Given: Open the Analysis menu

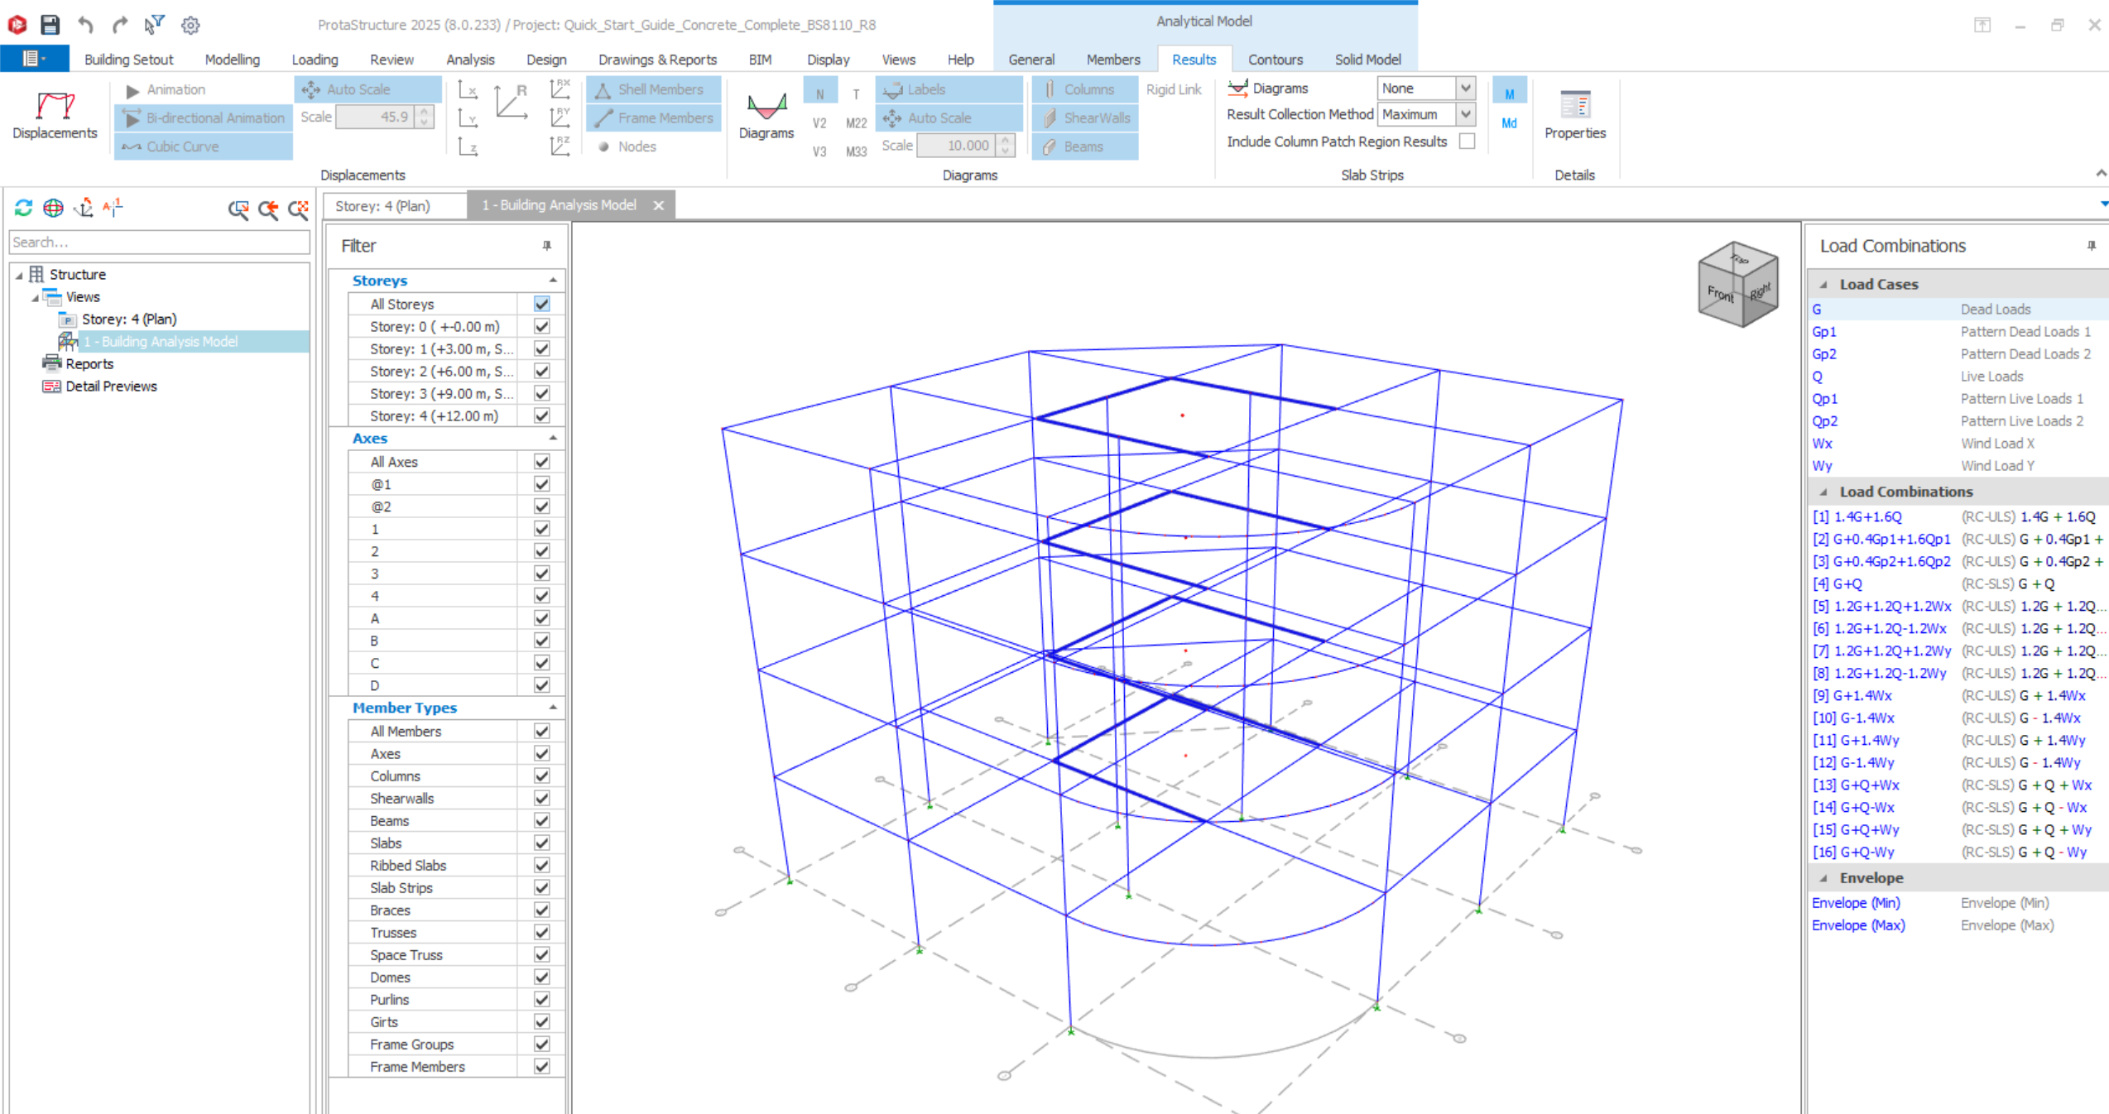Looking at the screenshot, I should (469, 60).
